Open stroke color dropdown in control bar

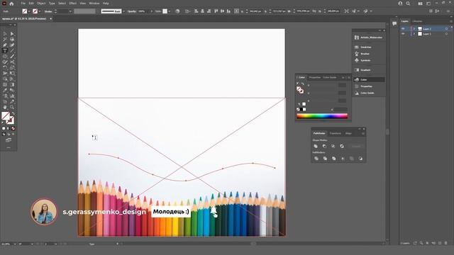coord(40,11)
